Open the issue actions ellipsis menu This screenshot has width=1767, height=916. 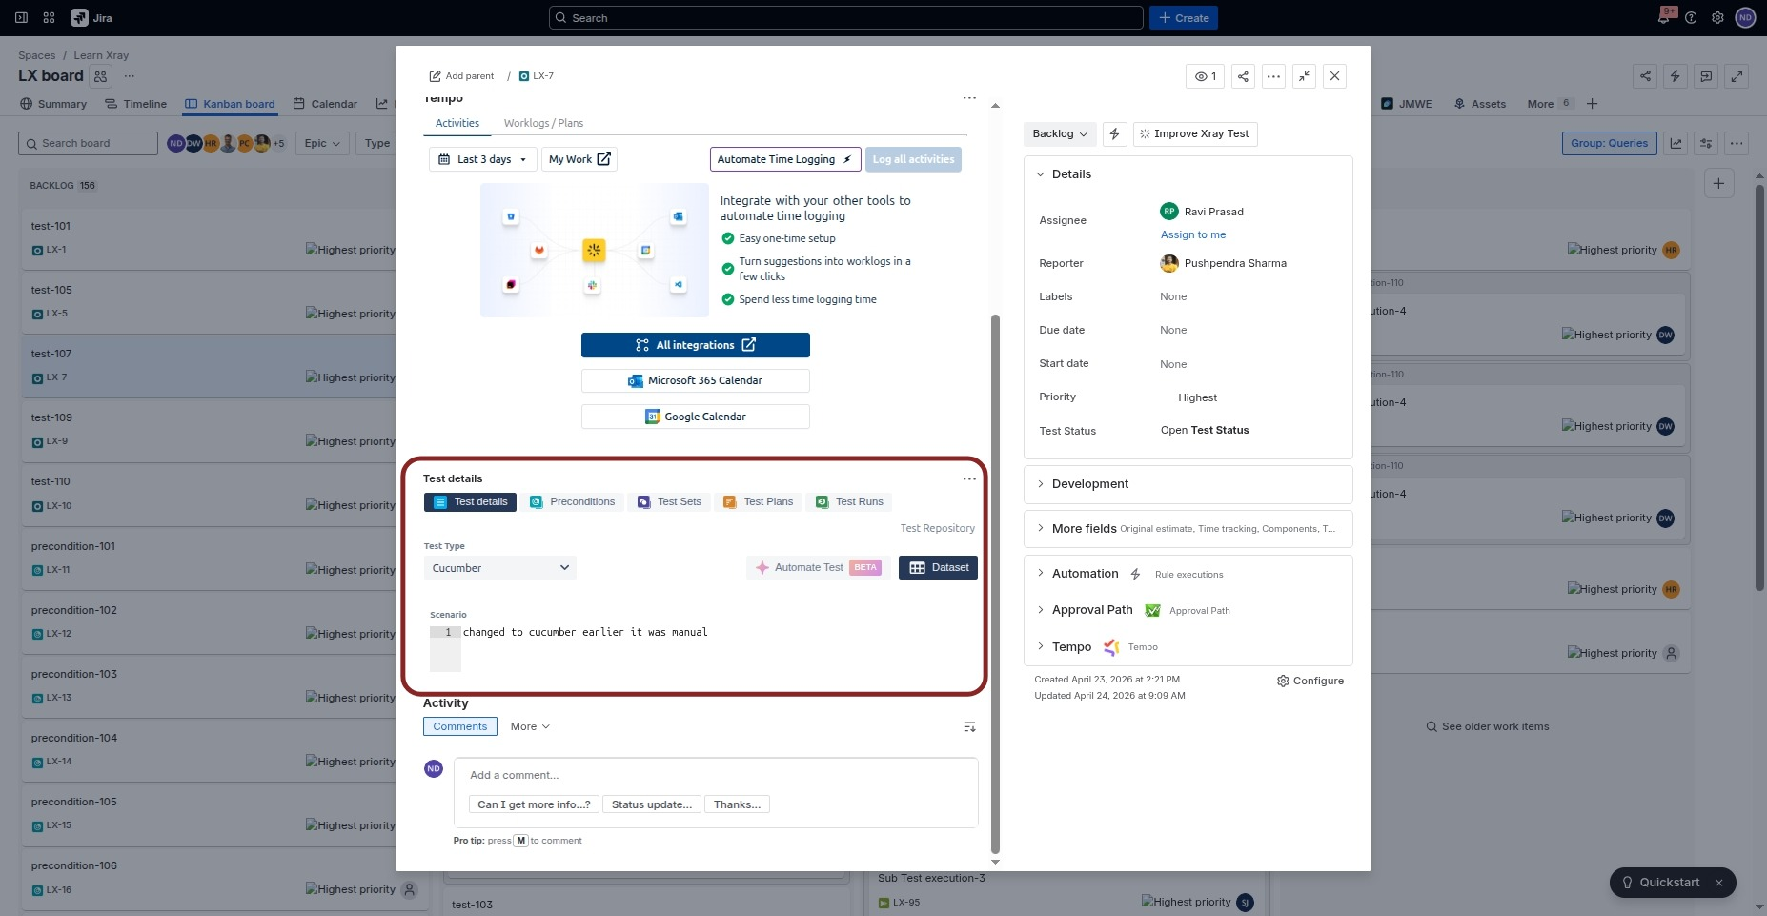click(x=1273, y=76)
